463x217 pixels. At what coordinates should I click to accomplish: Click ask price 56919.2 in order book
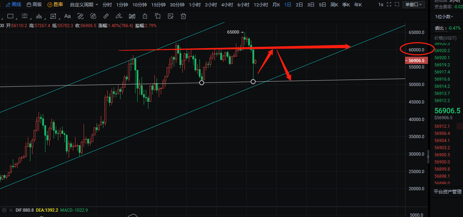[442, 65]
